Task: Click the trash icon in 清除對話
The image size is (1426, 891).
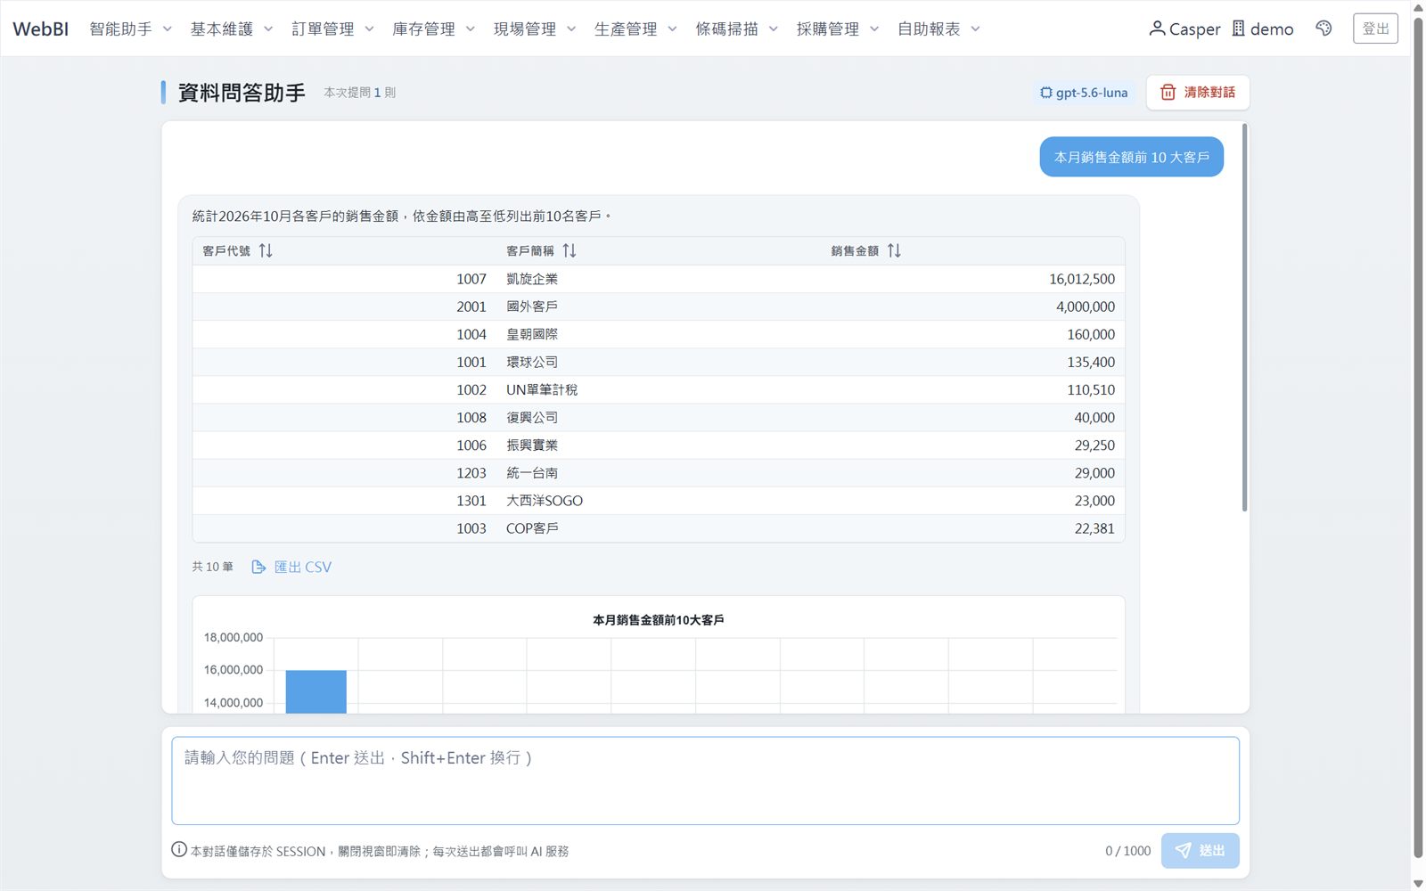Action: click(1168, 92)
